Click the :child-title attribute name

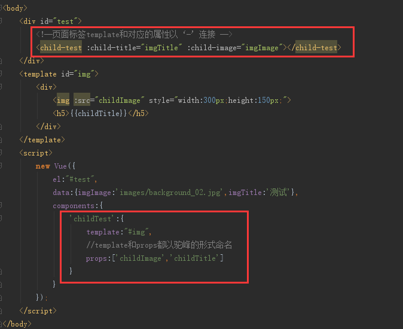coord(111,47)
